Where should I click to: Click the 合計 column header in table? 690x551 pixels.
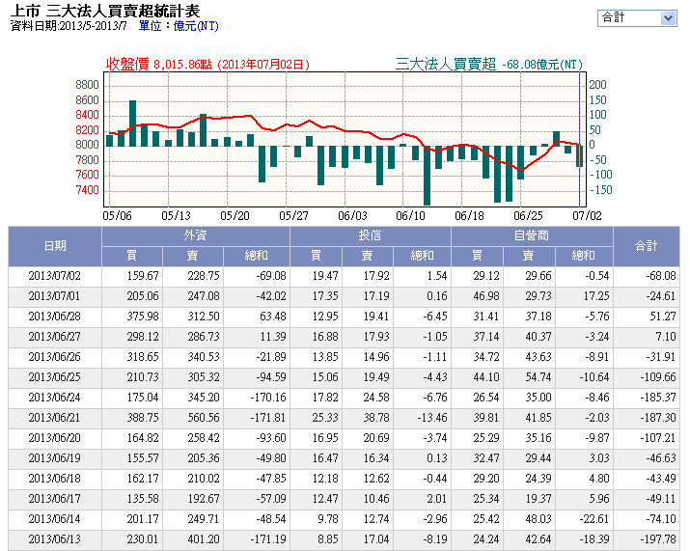point(646,246)
